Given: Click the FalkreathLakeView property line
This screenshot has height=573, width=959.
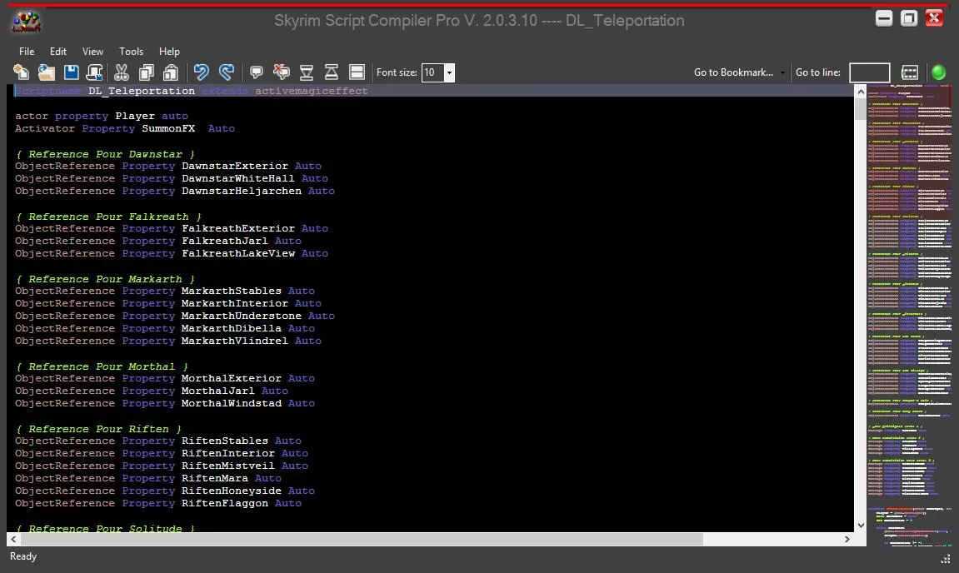Looking at the screenshot, I should pyautogui.click(x=172, y=253).
